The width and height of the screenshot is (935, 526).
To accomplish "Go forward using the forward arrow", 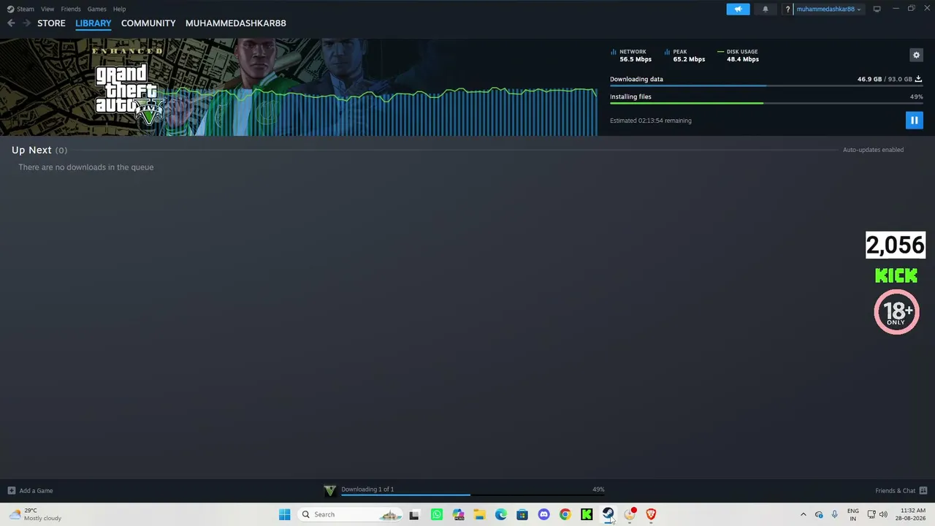I will point(27,23).
